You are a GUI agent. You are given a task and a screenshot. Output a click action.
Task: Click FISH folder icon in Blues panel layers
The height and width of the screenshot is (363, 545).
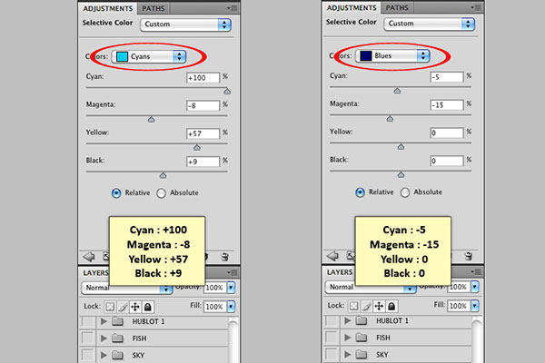point(362,338)
